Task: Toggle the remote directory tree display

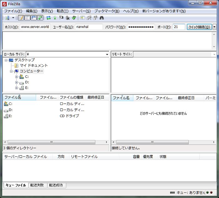Action: [x=34, y=18]
